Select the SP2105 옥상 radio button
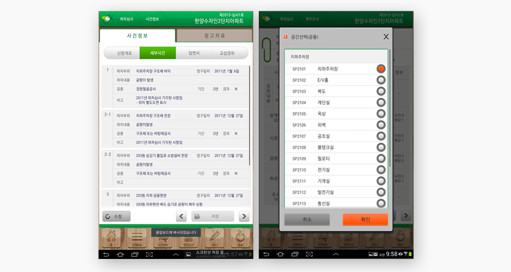This screenshot has height=272, width=511. click(x=381, y=114)
